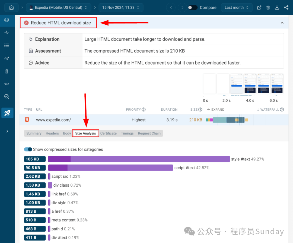
Task: Click the Assessment document icon
Action: coord(31,51)
